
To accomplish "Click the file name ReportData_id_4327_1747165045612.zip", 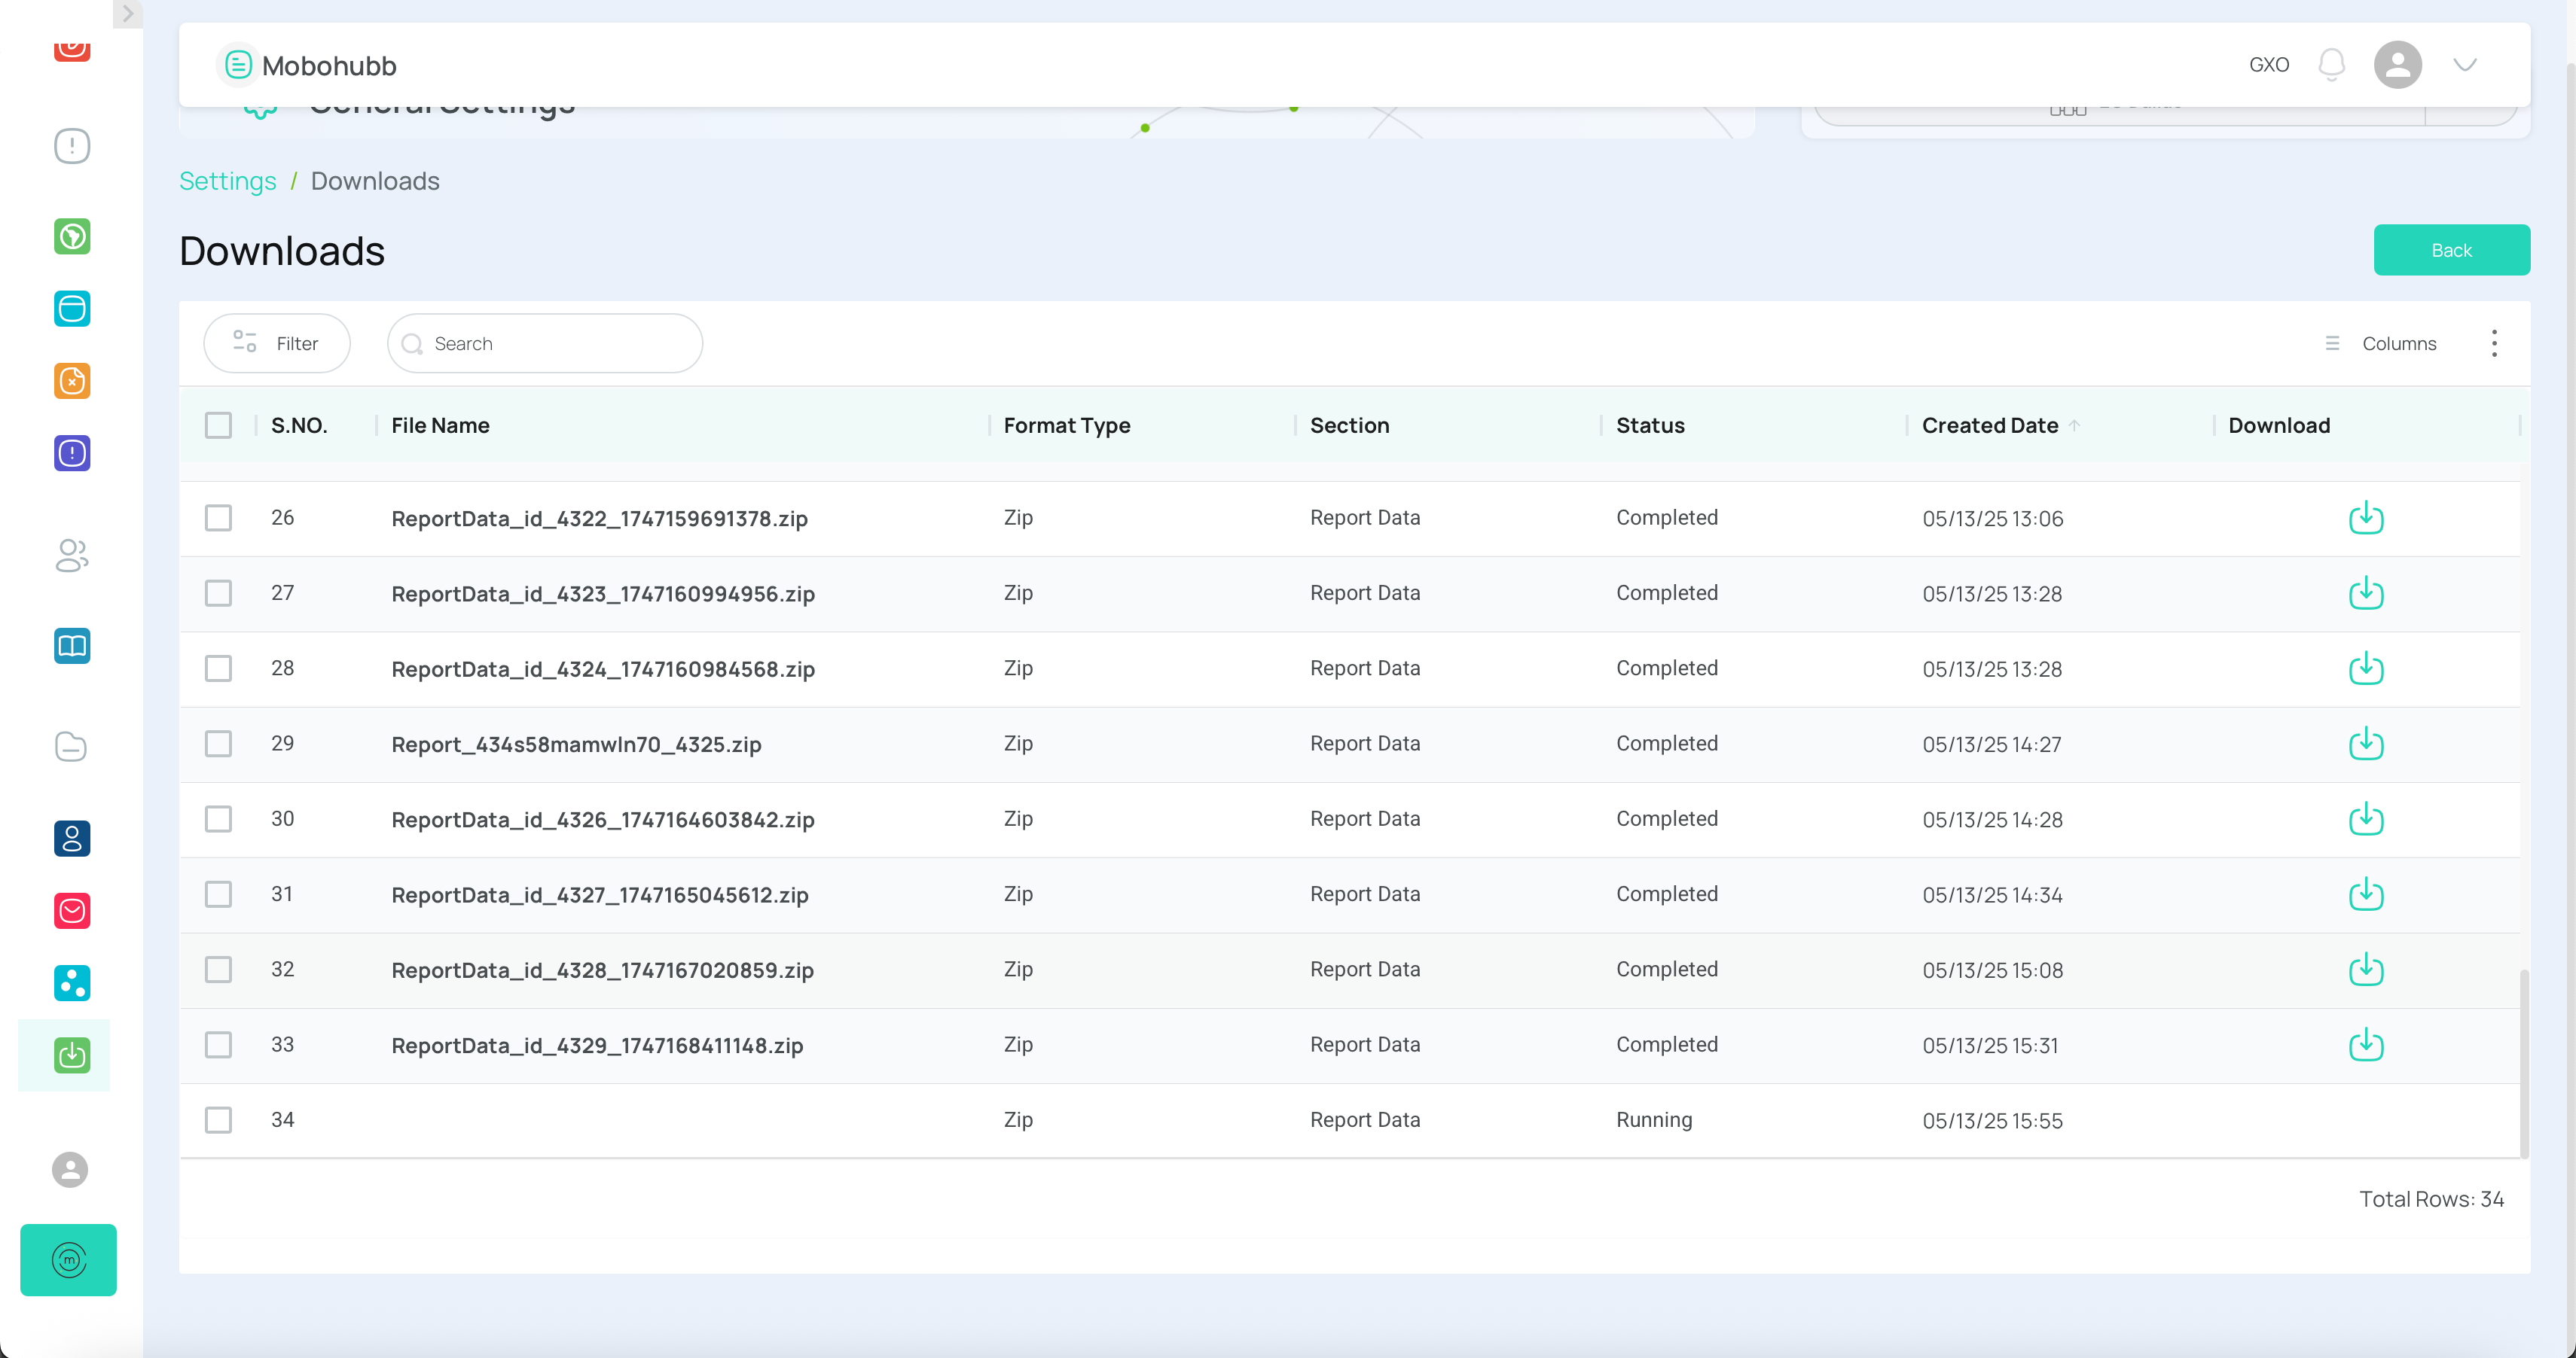I will pyautogui.click(x=600, y=894).
